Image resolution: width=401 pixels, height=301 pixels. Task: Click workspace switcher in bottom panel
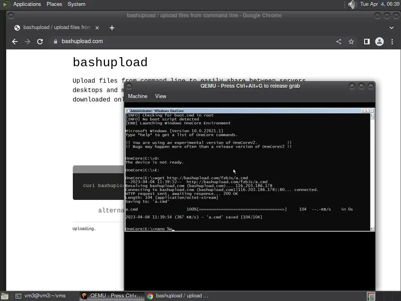(x=371, y=296)
